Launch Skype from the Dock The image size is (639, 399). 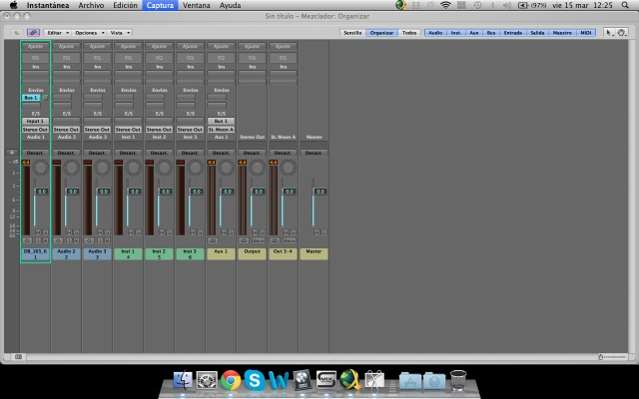click(254, 379)
